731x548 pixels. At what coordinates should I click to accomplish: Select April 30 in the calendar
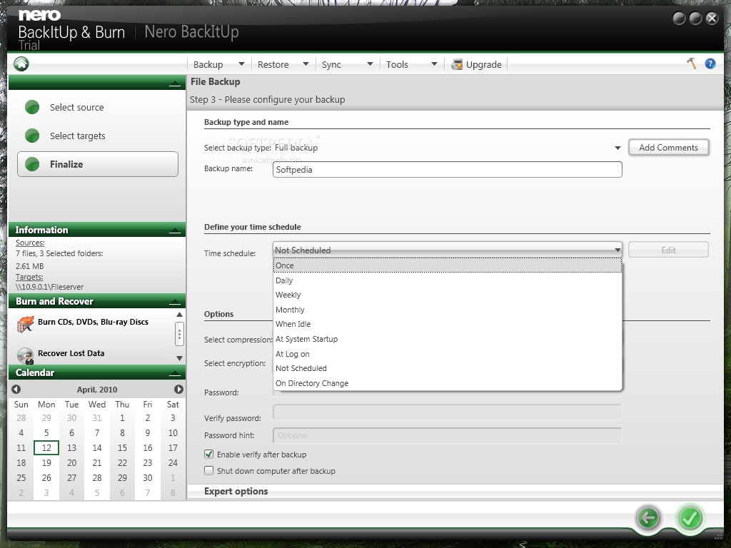pyautogui.click(x=147, y=477)
